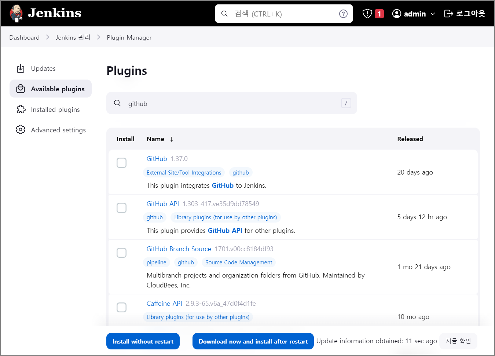Click the Install column header
The width and height of the screenshot is (495, 356).
pos(125,139)
